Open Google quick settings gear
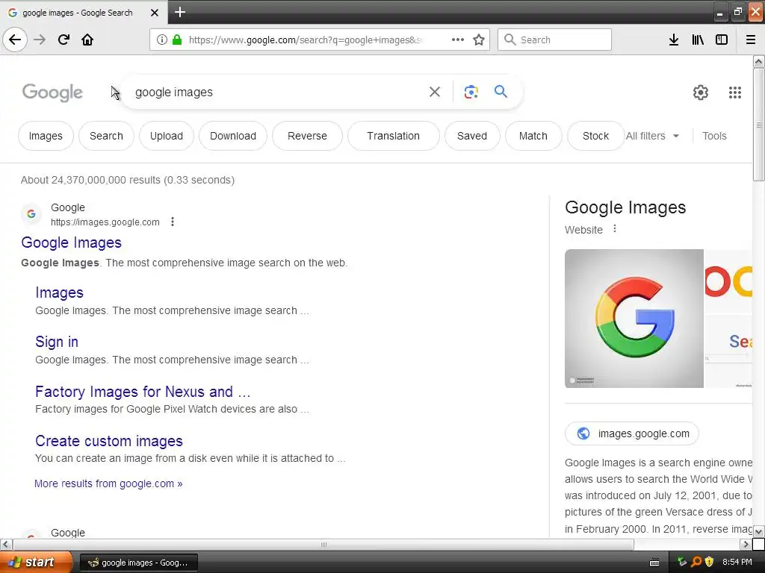 (701, 92)
